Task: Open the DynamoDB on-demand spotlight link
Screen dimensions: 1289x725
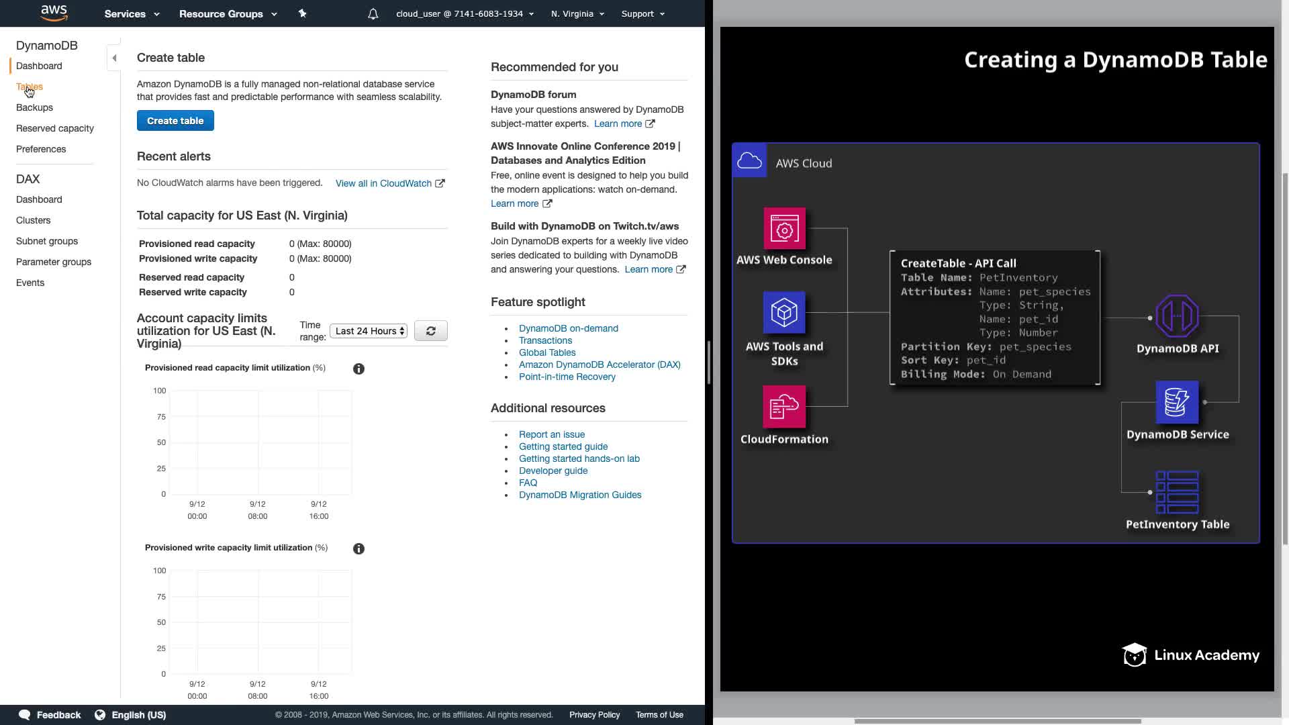Action: click(568, 328)
